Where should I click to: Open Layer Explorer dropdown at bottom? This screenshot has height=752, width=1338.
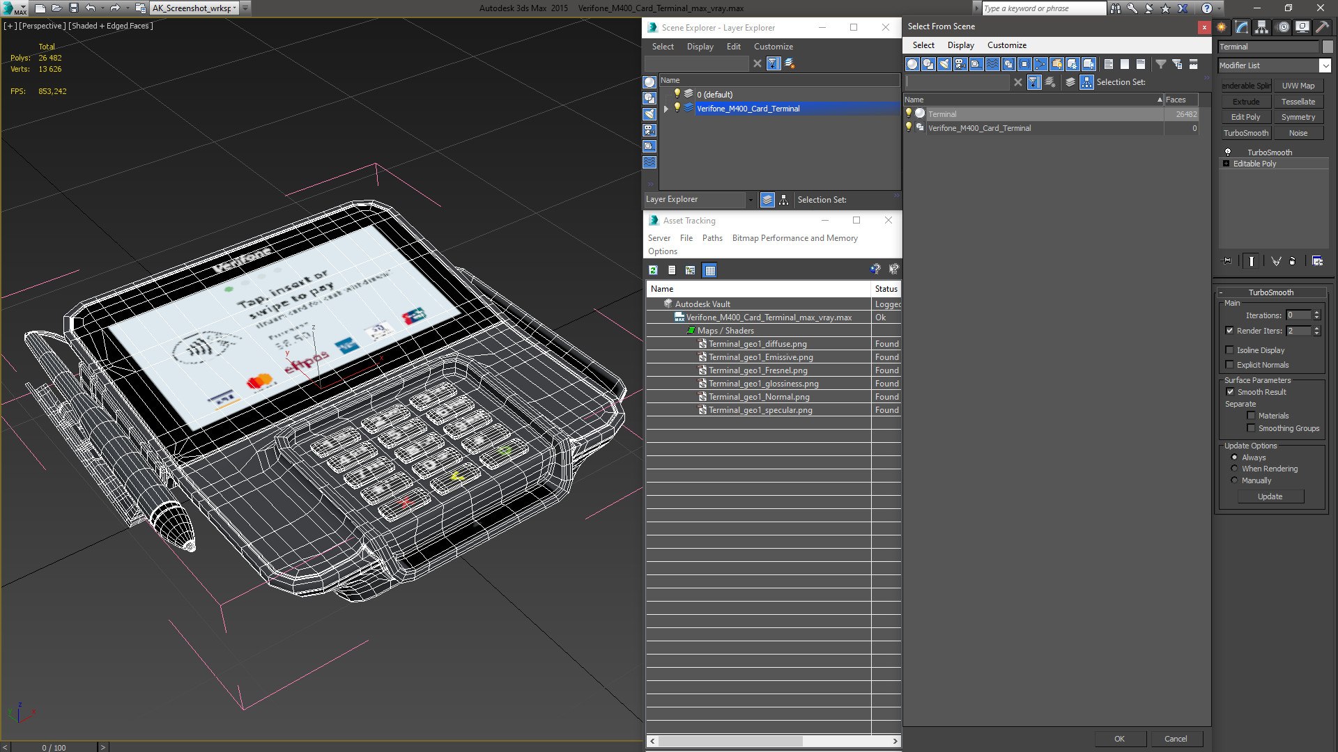[x=750, y=200]
